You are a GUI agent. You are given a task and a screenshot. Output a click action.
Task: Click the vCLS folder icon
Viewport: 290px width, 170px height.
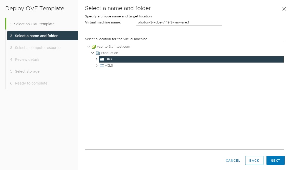102,66
